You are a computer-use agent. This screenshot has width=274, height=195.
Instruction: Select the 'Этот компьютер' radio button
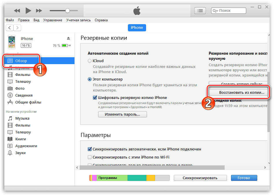tap(90, 79)
